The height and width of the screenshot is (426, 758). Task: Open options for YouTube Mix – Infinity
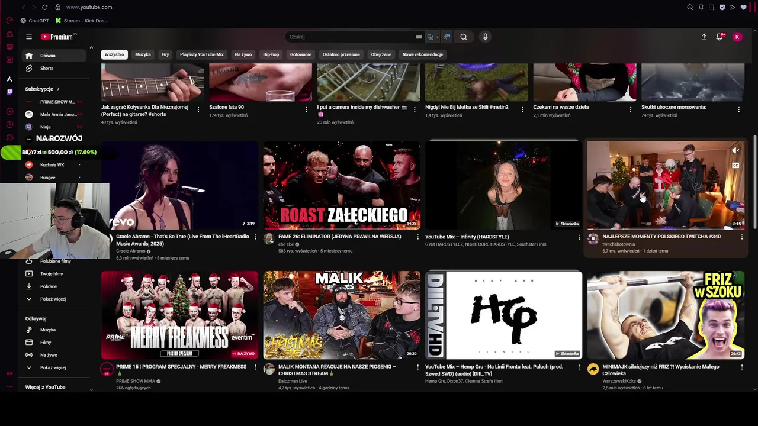(579, 237)
